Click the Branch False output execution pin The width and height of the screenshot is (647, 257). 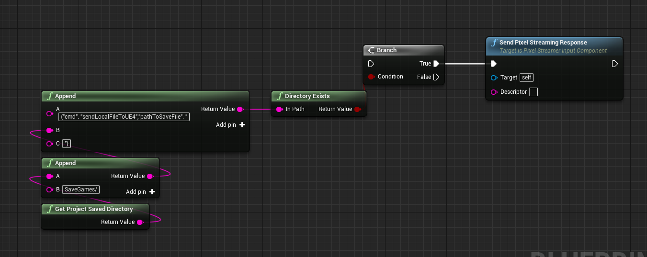pos(436,77)
